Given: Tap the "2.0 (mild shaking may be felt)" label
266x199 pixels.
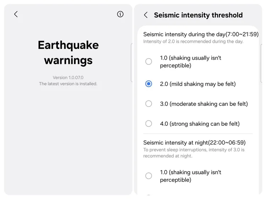Looking at the screenshot, I should tap(198, 84).
